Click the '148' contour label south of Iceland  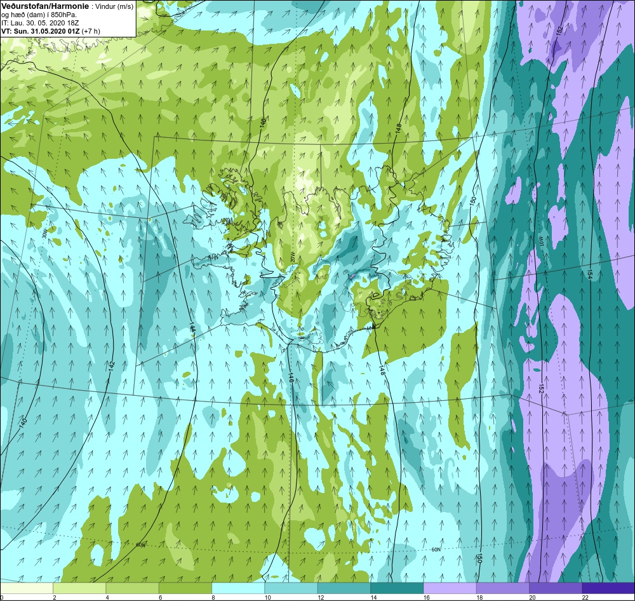tap(381, 370)
